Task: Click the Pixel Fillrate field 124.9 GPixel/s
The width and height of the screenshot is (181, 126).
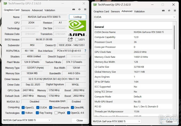Action: click(32, 62)
